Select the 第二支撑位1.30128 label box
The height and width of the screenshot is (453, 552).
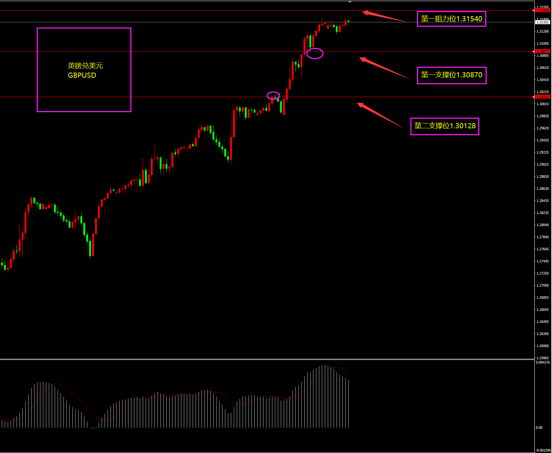coord(444,126)
